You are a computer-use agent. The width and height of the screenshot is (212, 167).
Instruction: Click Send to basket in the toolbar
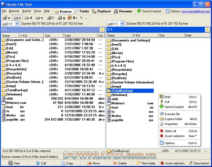tap(149, 11)
